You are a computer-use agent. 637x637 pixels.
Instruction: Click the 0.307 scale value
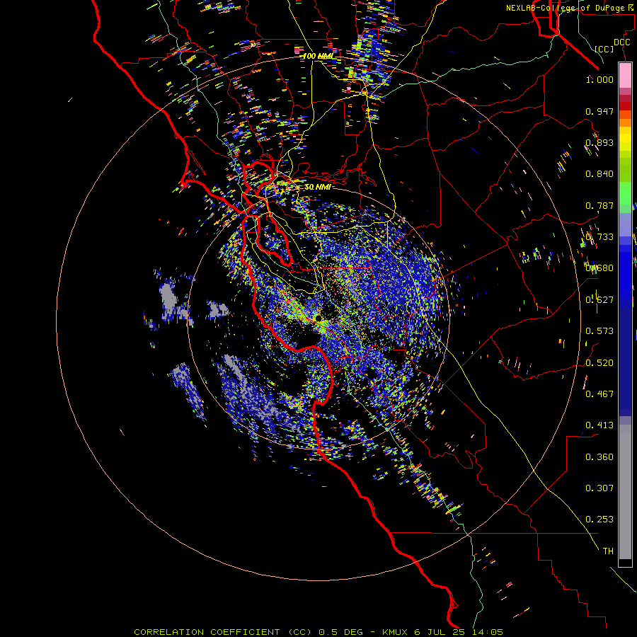(599, 488)
